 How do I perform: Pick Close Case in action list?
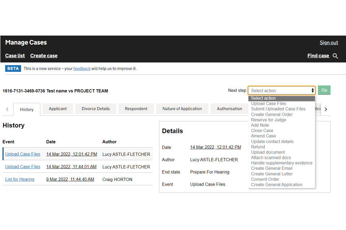tap(262, 130)
